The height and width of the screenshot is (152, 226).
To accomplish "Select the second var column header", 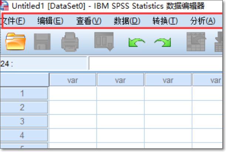I will pos(120,80).
